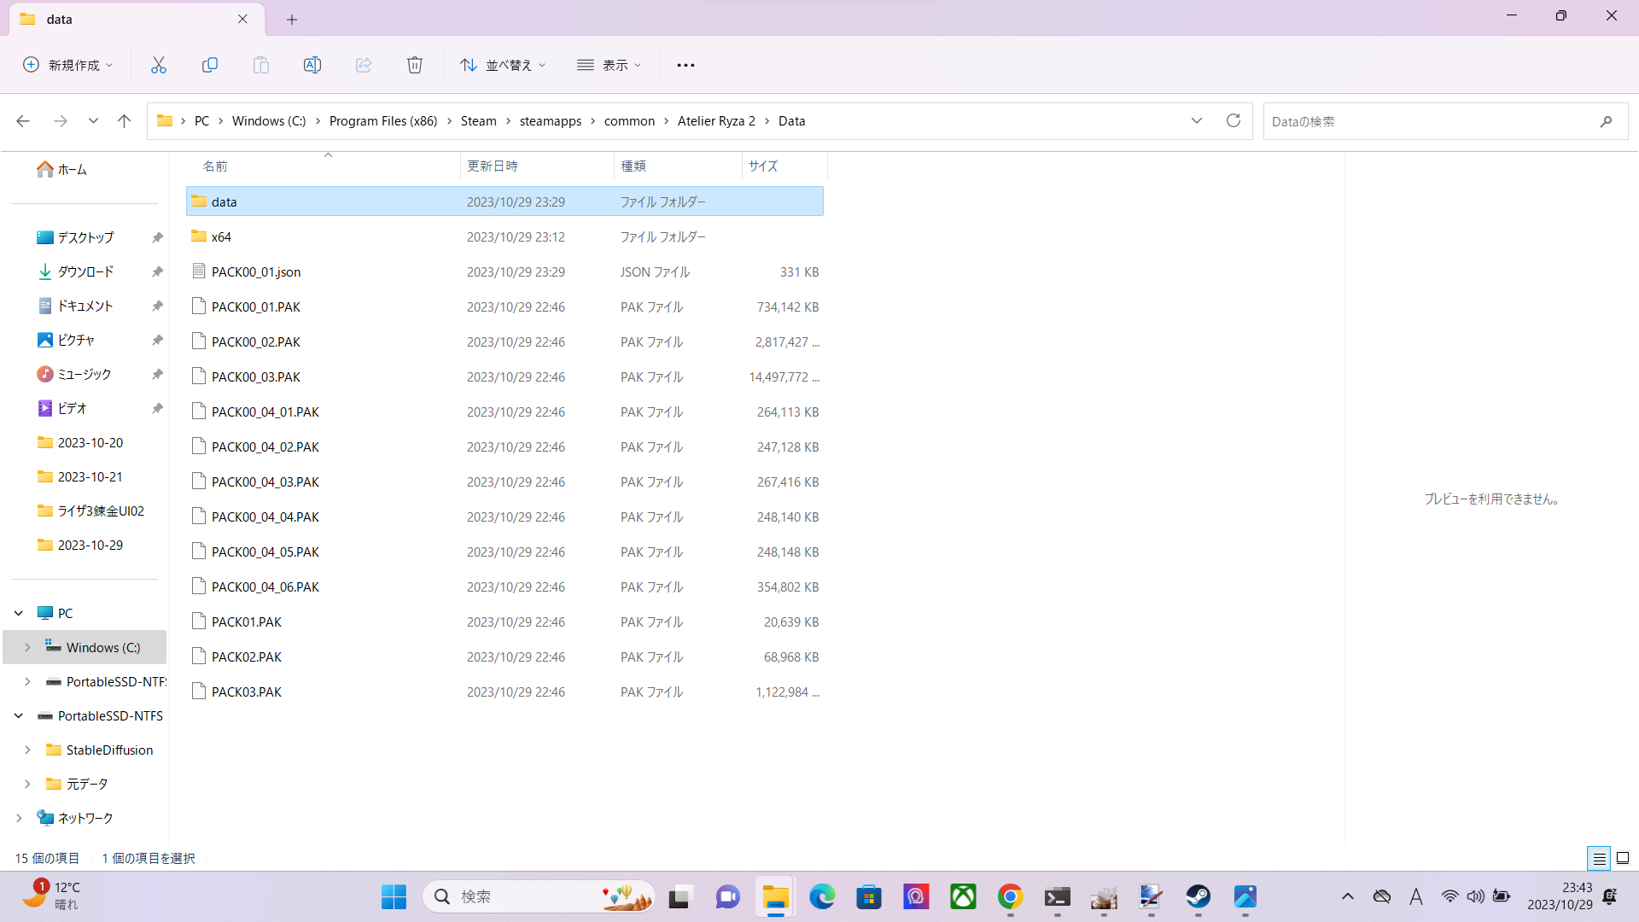Click the Cut scissors icon
Image resolution: width=1639 pixels, height=922 pixels.
[159, 65]
